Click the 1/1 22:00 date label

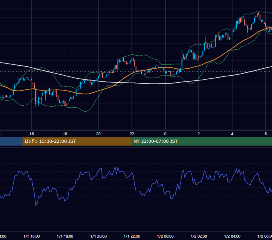[x=132, y=236]
